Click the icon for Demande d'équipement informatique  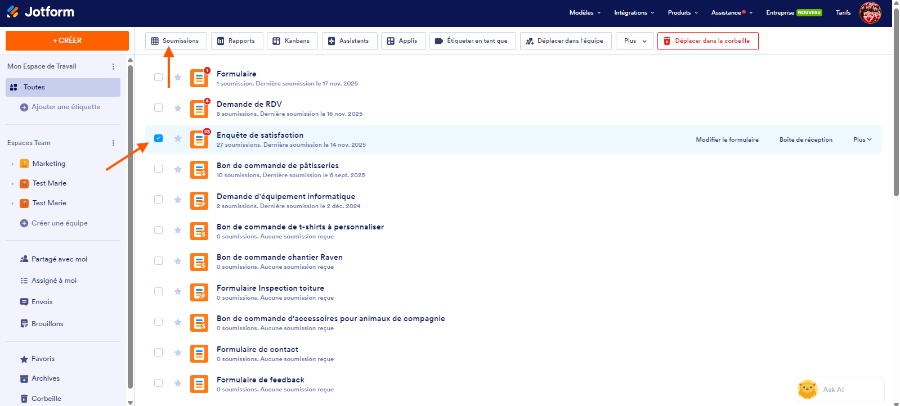[x=199, y=201]
